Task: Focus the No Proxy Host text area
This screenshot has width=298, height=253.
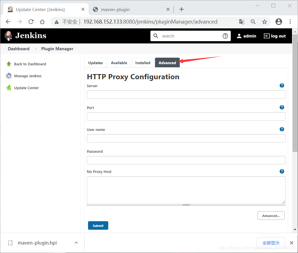Action: (186, 190)
